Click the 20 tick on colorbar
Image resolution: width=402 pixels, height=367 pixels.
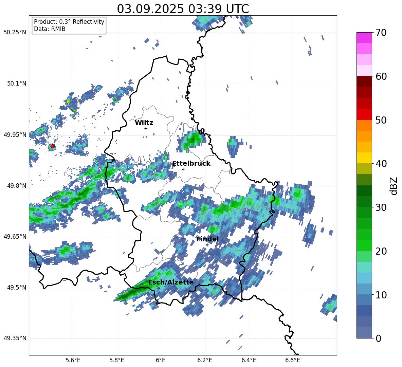pos(381,251)
